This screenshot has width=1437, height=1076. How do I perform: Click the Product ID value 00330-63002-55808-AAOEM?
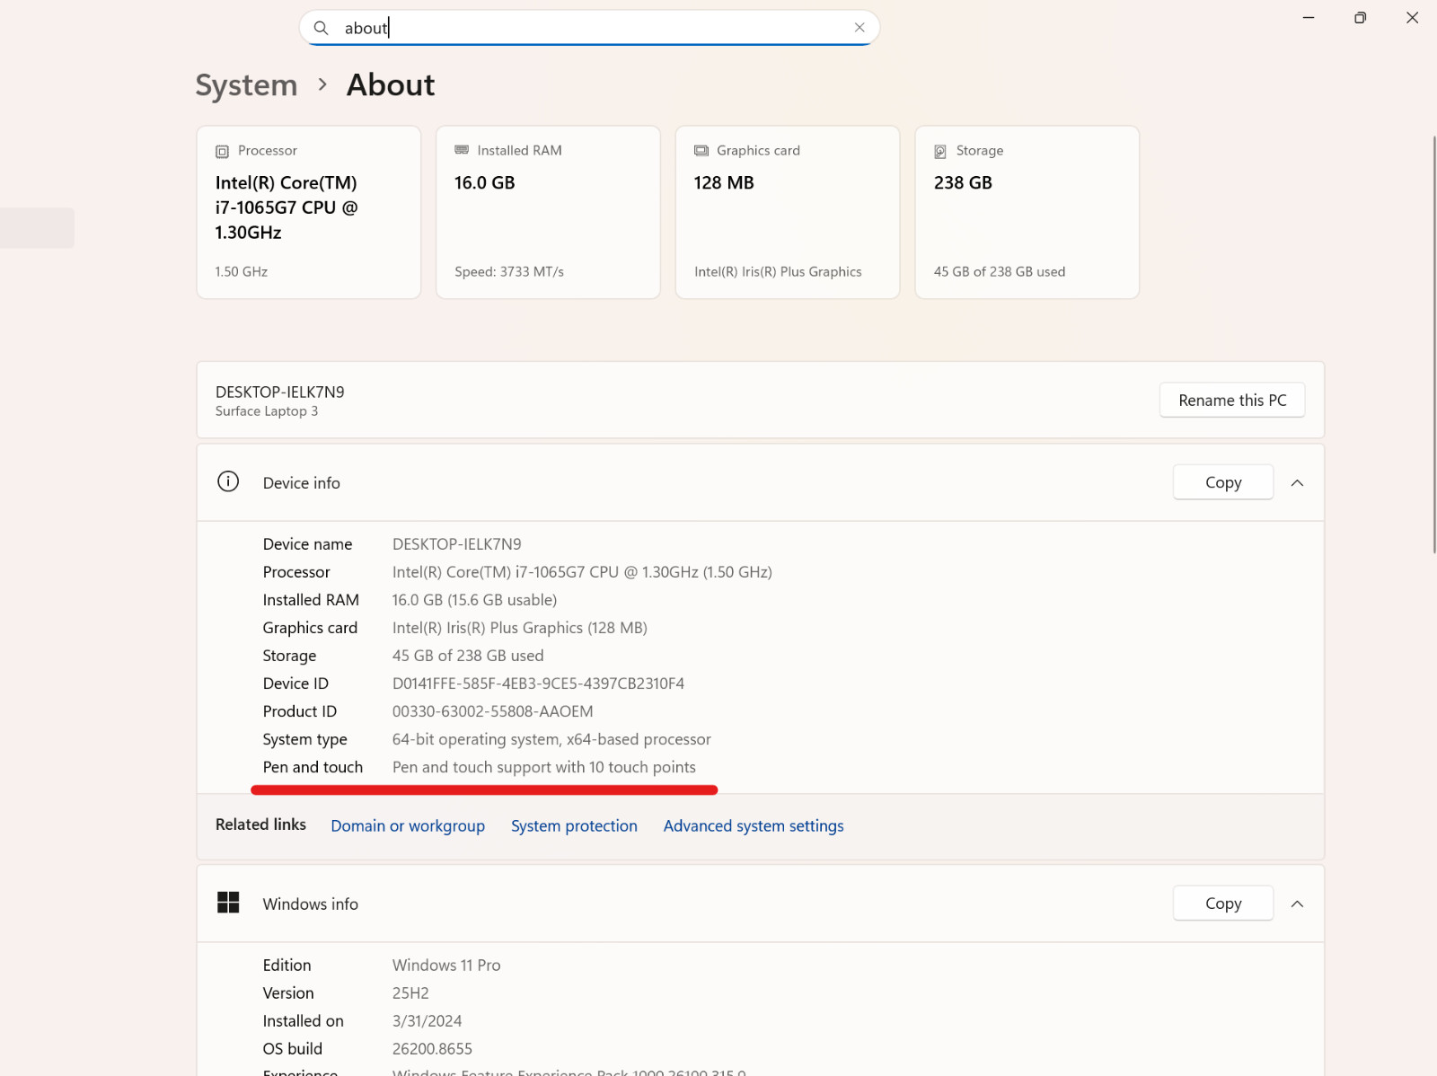coord(492,711)
